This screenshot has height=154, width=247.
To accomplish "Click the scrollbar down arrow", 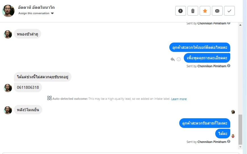I will tap(240, 147).
